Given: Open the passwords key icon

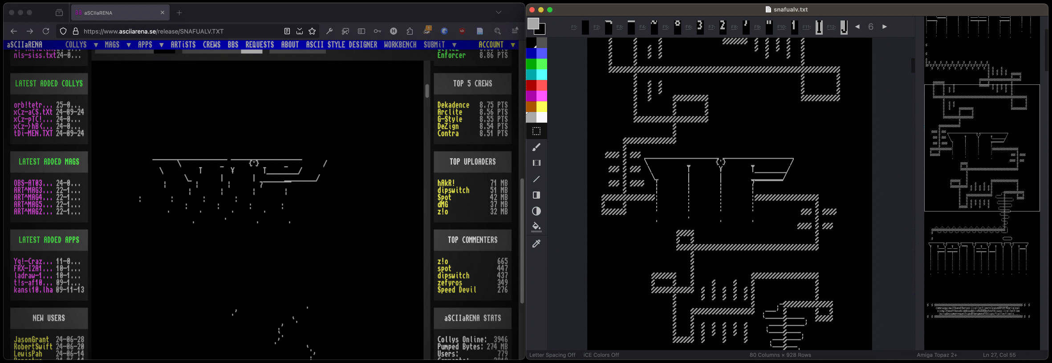Looking at the screenshot, I should coord(378,31).
